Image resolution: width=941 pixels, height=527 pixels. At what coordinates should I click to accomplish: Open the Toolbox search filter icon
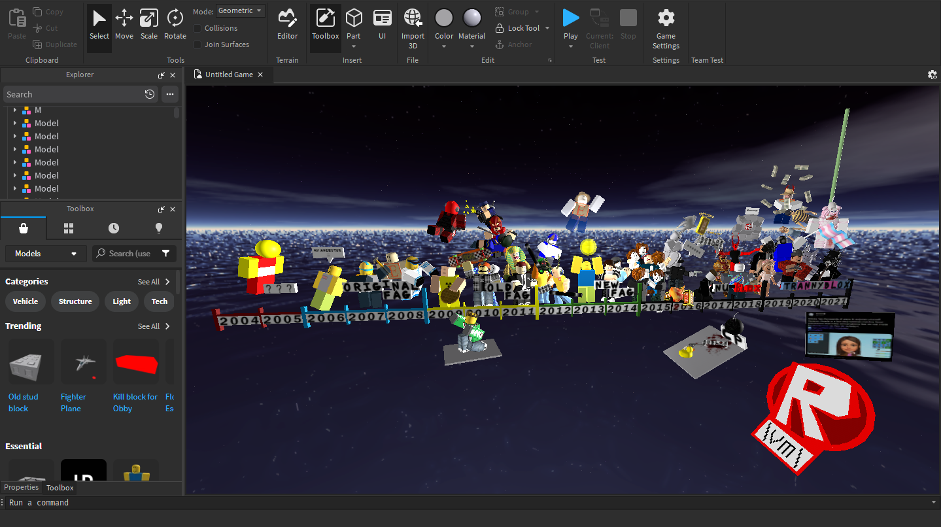[x=166, y=253]
